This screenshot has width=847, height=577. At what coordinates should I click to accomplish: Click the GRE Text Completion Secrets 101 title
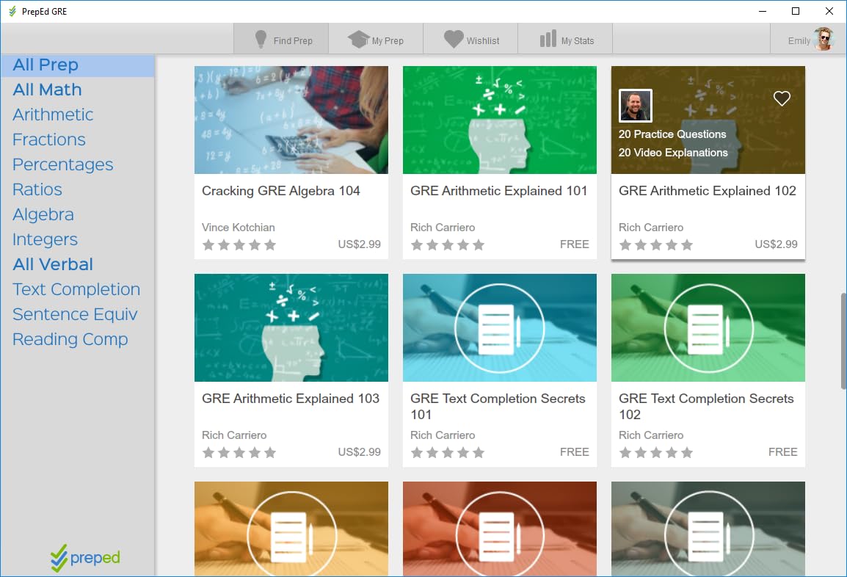pyautogui.click(x=498, y=406)
